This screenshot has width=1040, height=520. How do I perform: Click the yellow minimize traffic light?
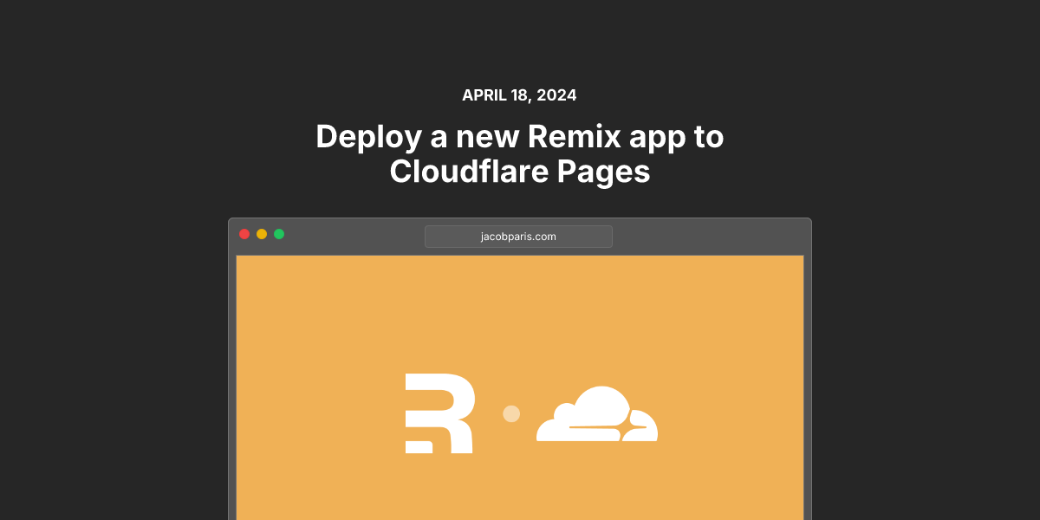262,234
